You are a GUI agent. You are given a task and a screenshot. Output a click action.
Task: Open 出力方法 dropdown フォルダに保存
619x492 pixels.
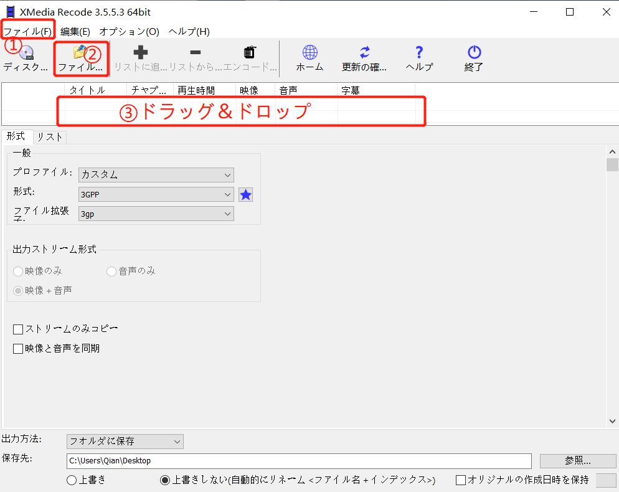click(x=125, y=442)
